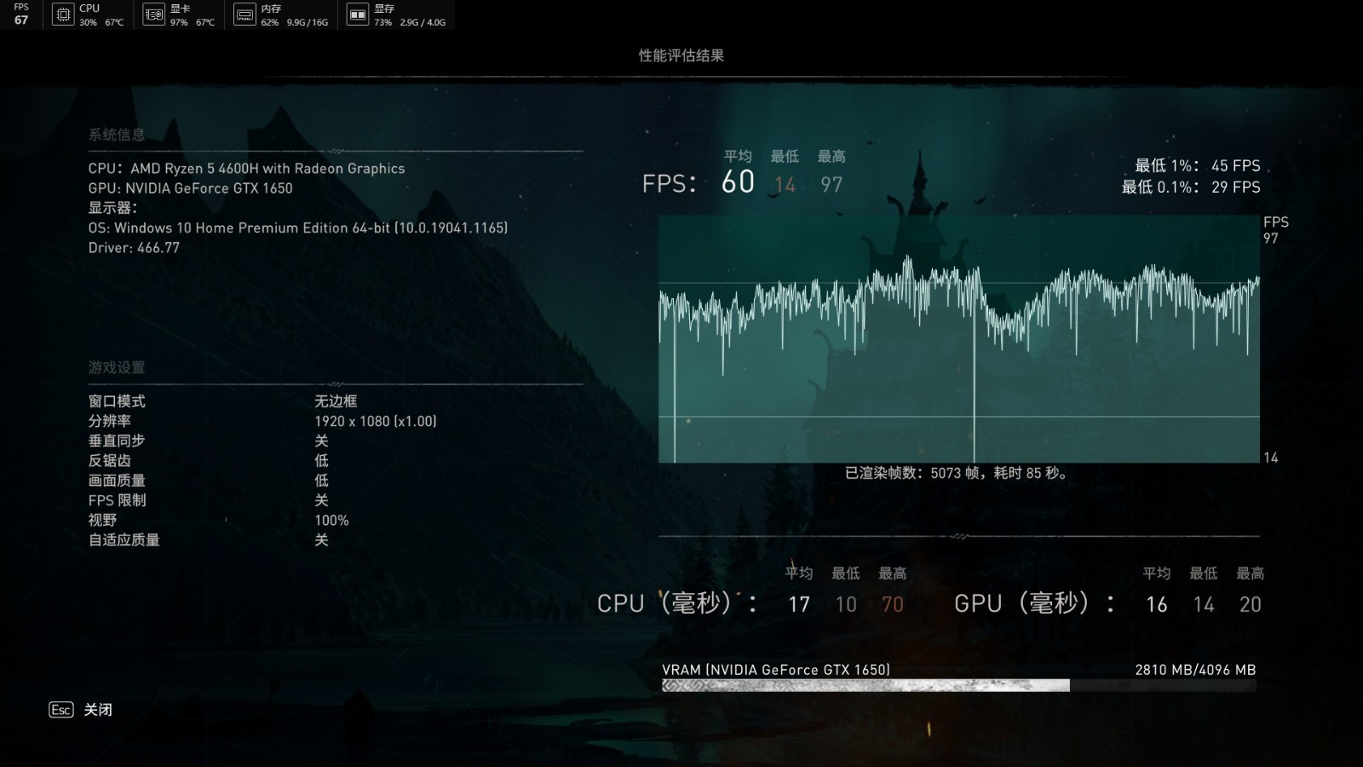Click the 1920 x 1080 (x1.00) resolution value
Screen dimensions: 1363x767
coord(376,421)
